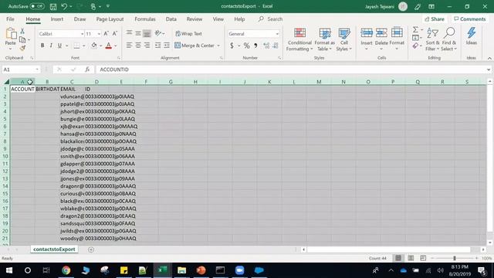Click Select All corner triangle
The width and height of the screenshot is (494, 278).
click(x=6, y=82)
